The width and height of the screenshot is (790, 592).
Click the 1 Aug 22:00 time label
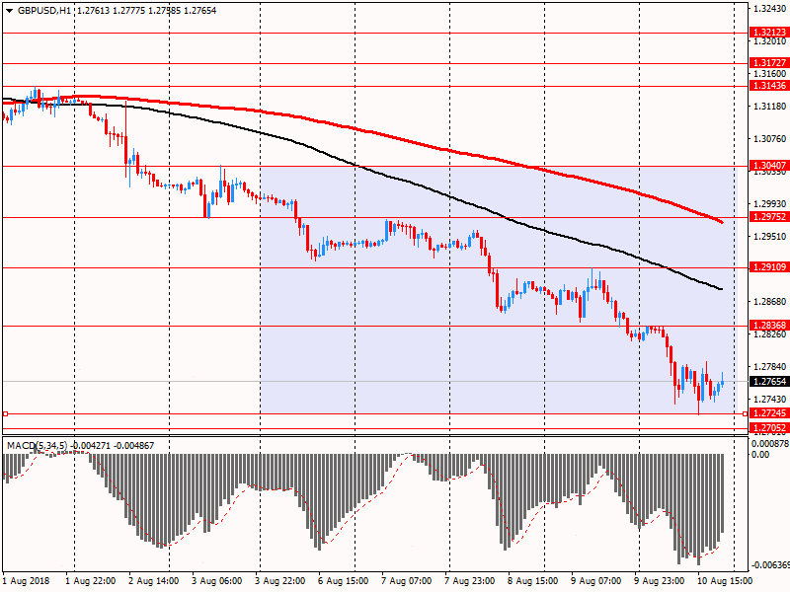91,581
